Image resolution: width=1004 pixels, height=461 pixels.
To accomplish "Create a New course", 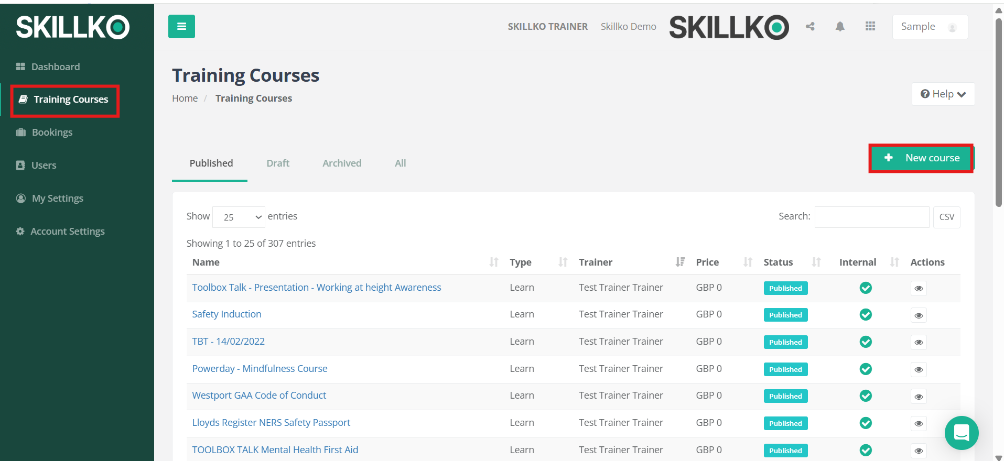I will (921, 158).
